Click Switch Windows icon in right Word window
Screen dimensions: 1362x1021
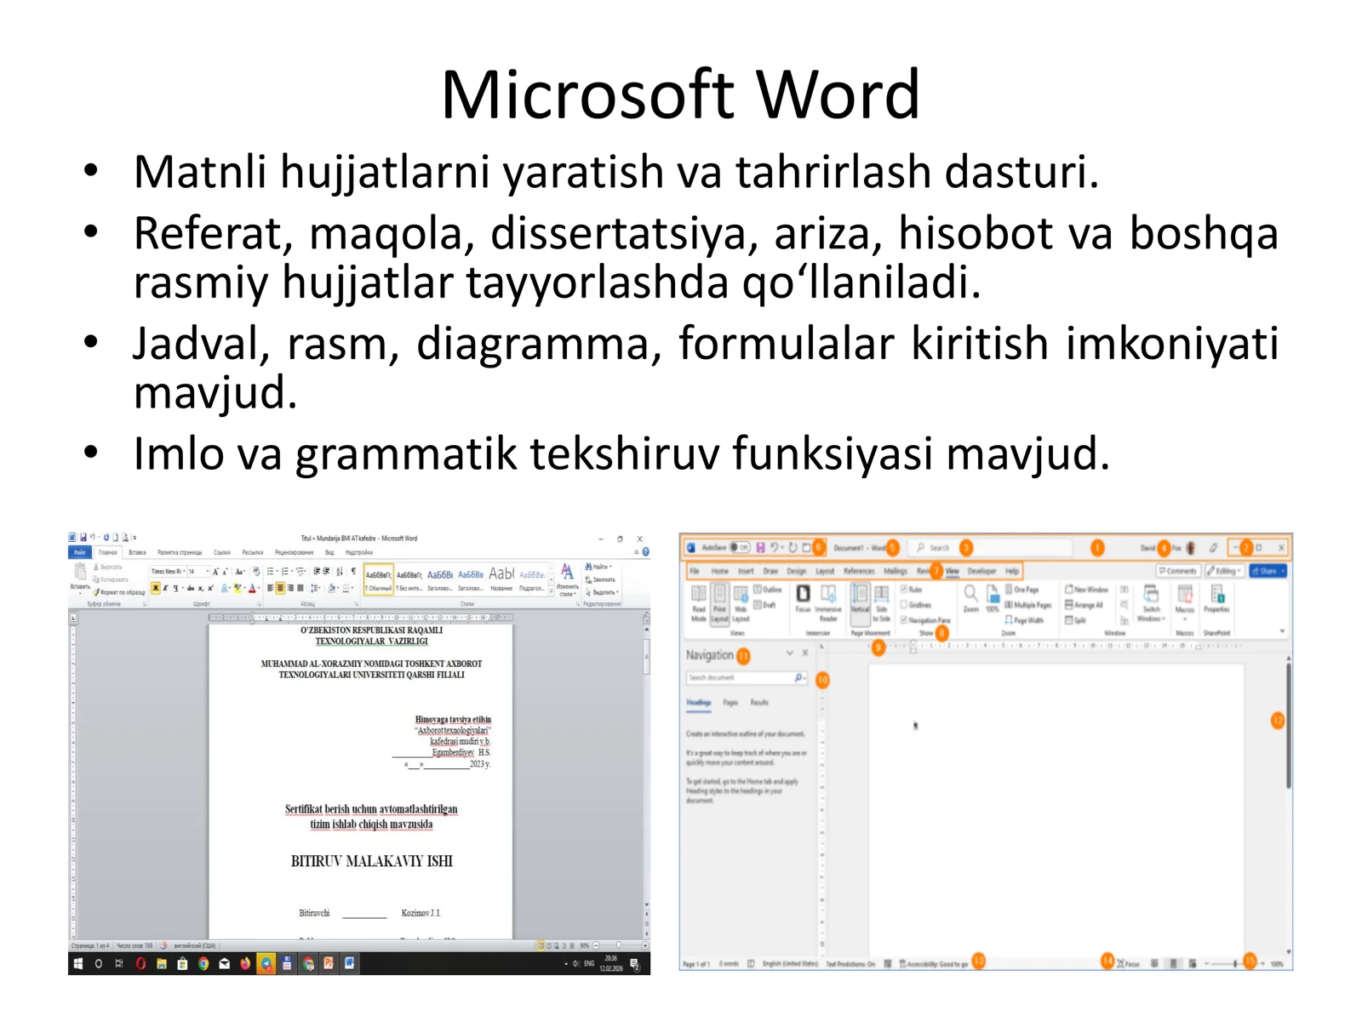click(x=1152, y=603)
